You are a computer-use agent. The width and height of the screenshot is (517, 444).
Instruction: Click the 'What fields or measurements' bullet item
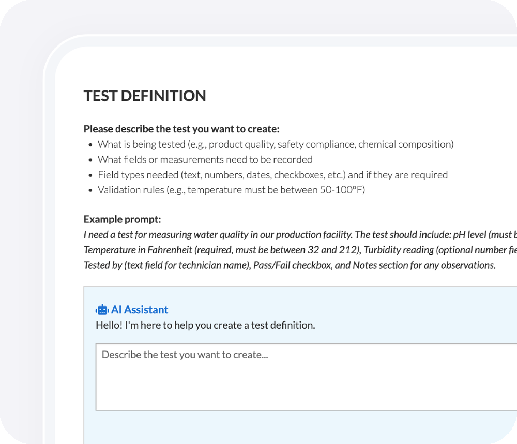[x=205, y=159]
